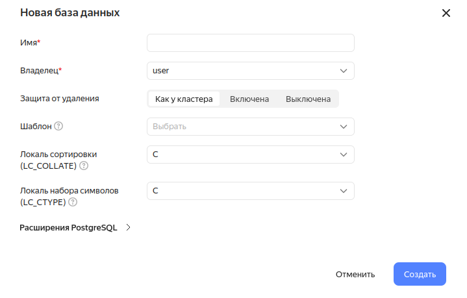The image size is (467, 298).
Task: Close the Новая база данных dialog
Action: click(446, 13)
